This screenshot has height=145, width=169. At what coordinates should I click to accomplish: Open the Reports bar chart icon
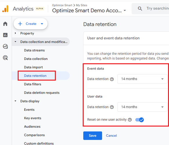click(x=5, y=35)
